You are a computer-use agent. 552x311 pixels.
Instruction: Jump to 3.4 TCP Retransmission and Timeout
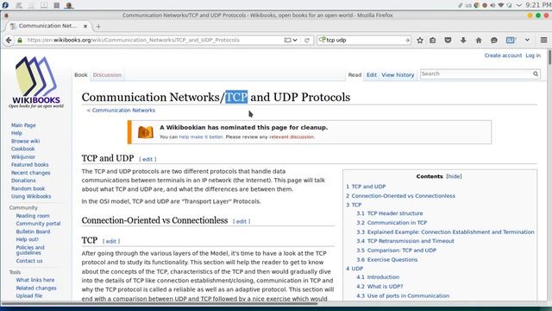click(405, 241)
